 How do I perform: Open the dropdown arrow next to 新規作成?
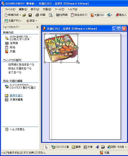pos(20,15)
